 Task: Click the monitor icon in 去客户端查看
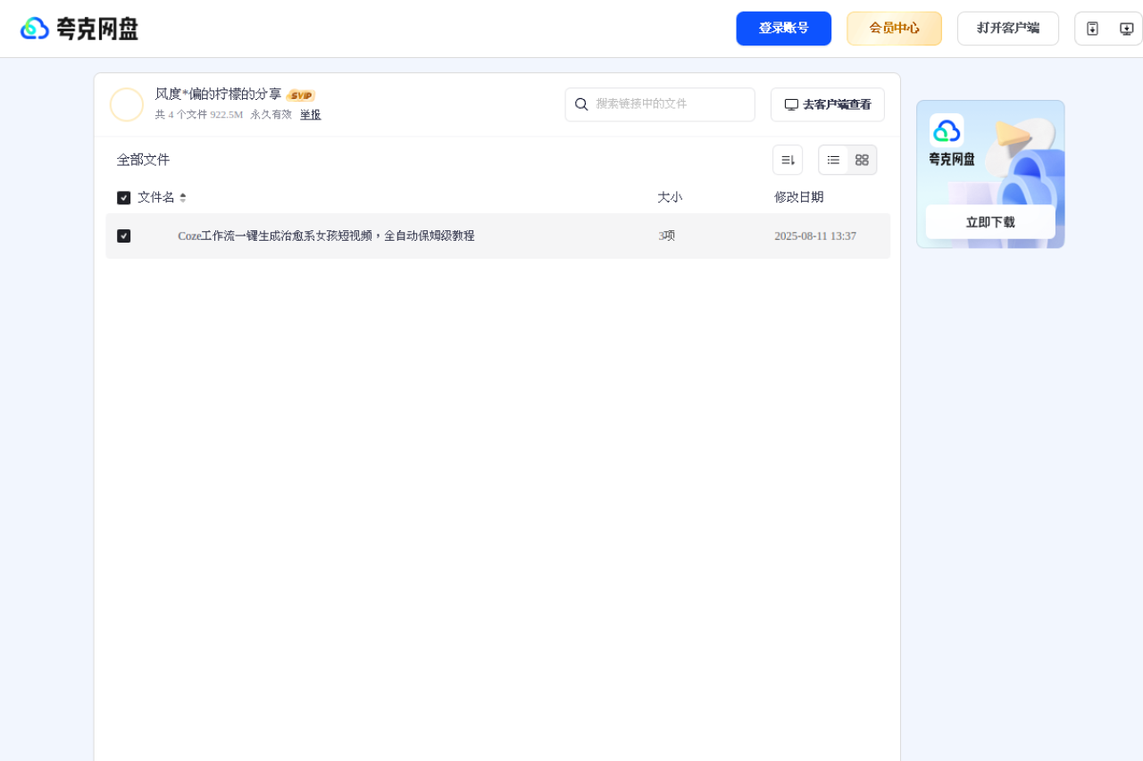coord(791,103)
